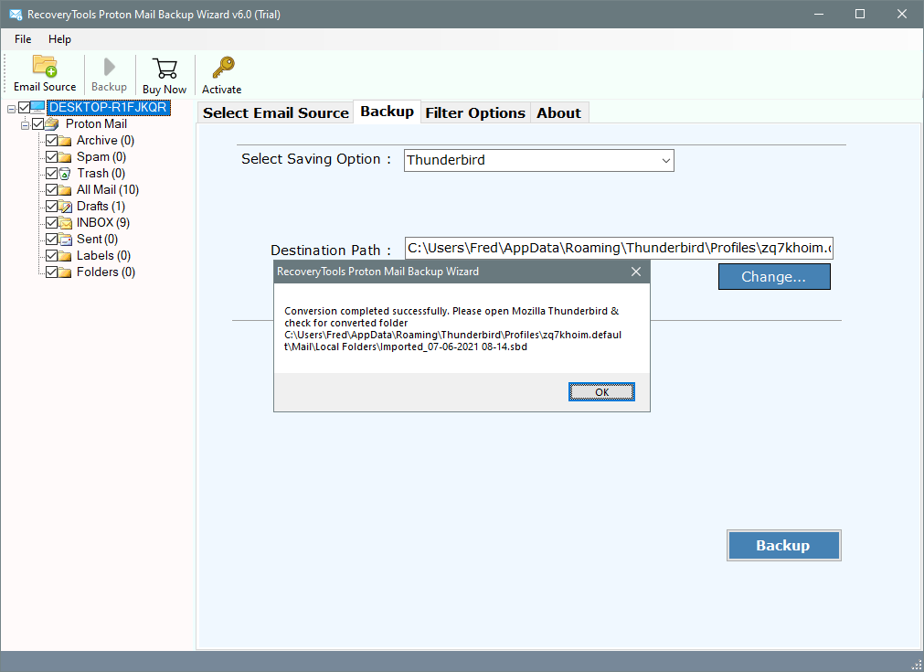This screenshot has width=924, height=672.
Task: Close the conversion completed dialog
Action: pyautogui.click(x=636, y=272)
